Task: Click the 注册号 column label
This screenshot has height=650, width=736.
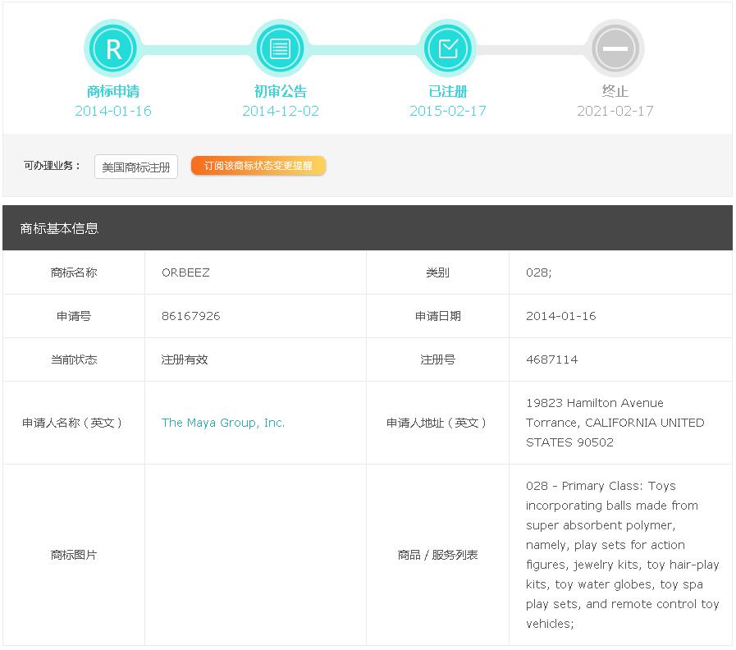Action: [437, 359]
